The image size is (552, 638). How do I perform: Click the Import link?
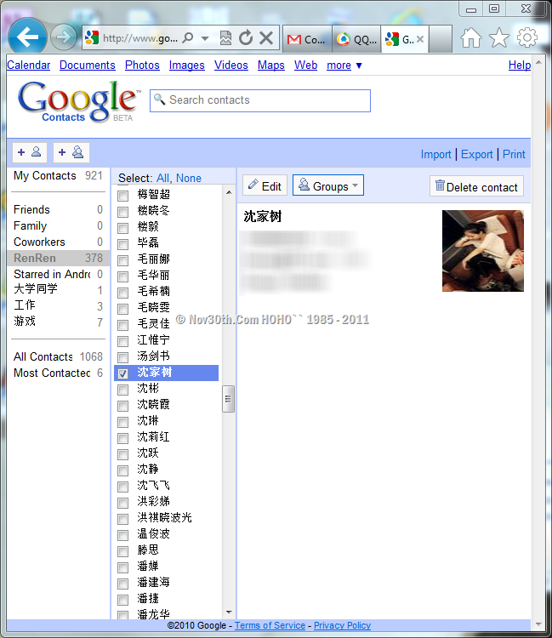pos(435,155)
